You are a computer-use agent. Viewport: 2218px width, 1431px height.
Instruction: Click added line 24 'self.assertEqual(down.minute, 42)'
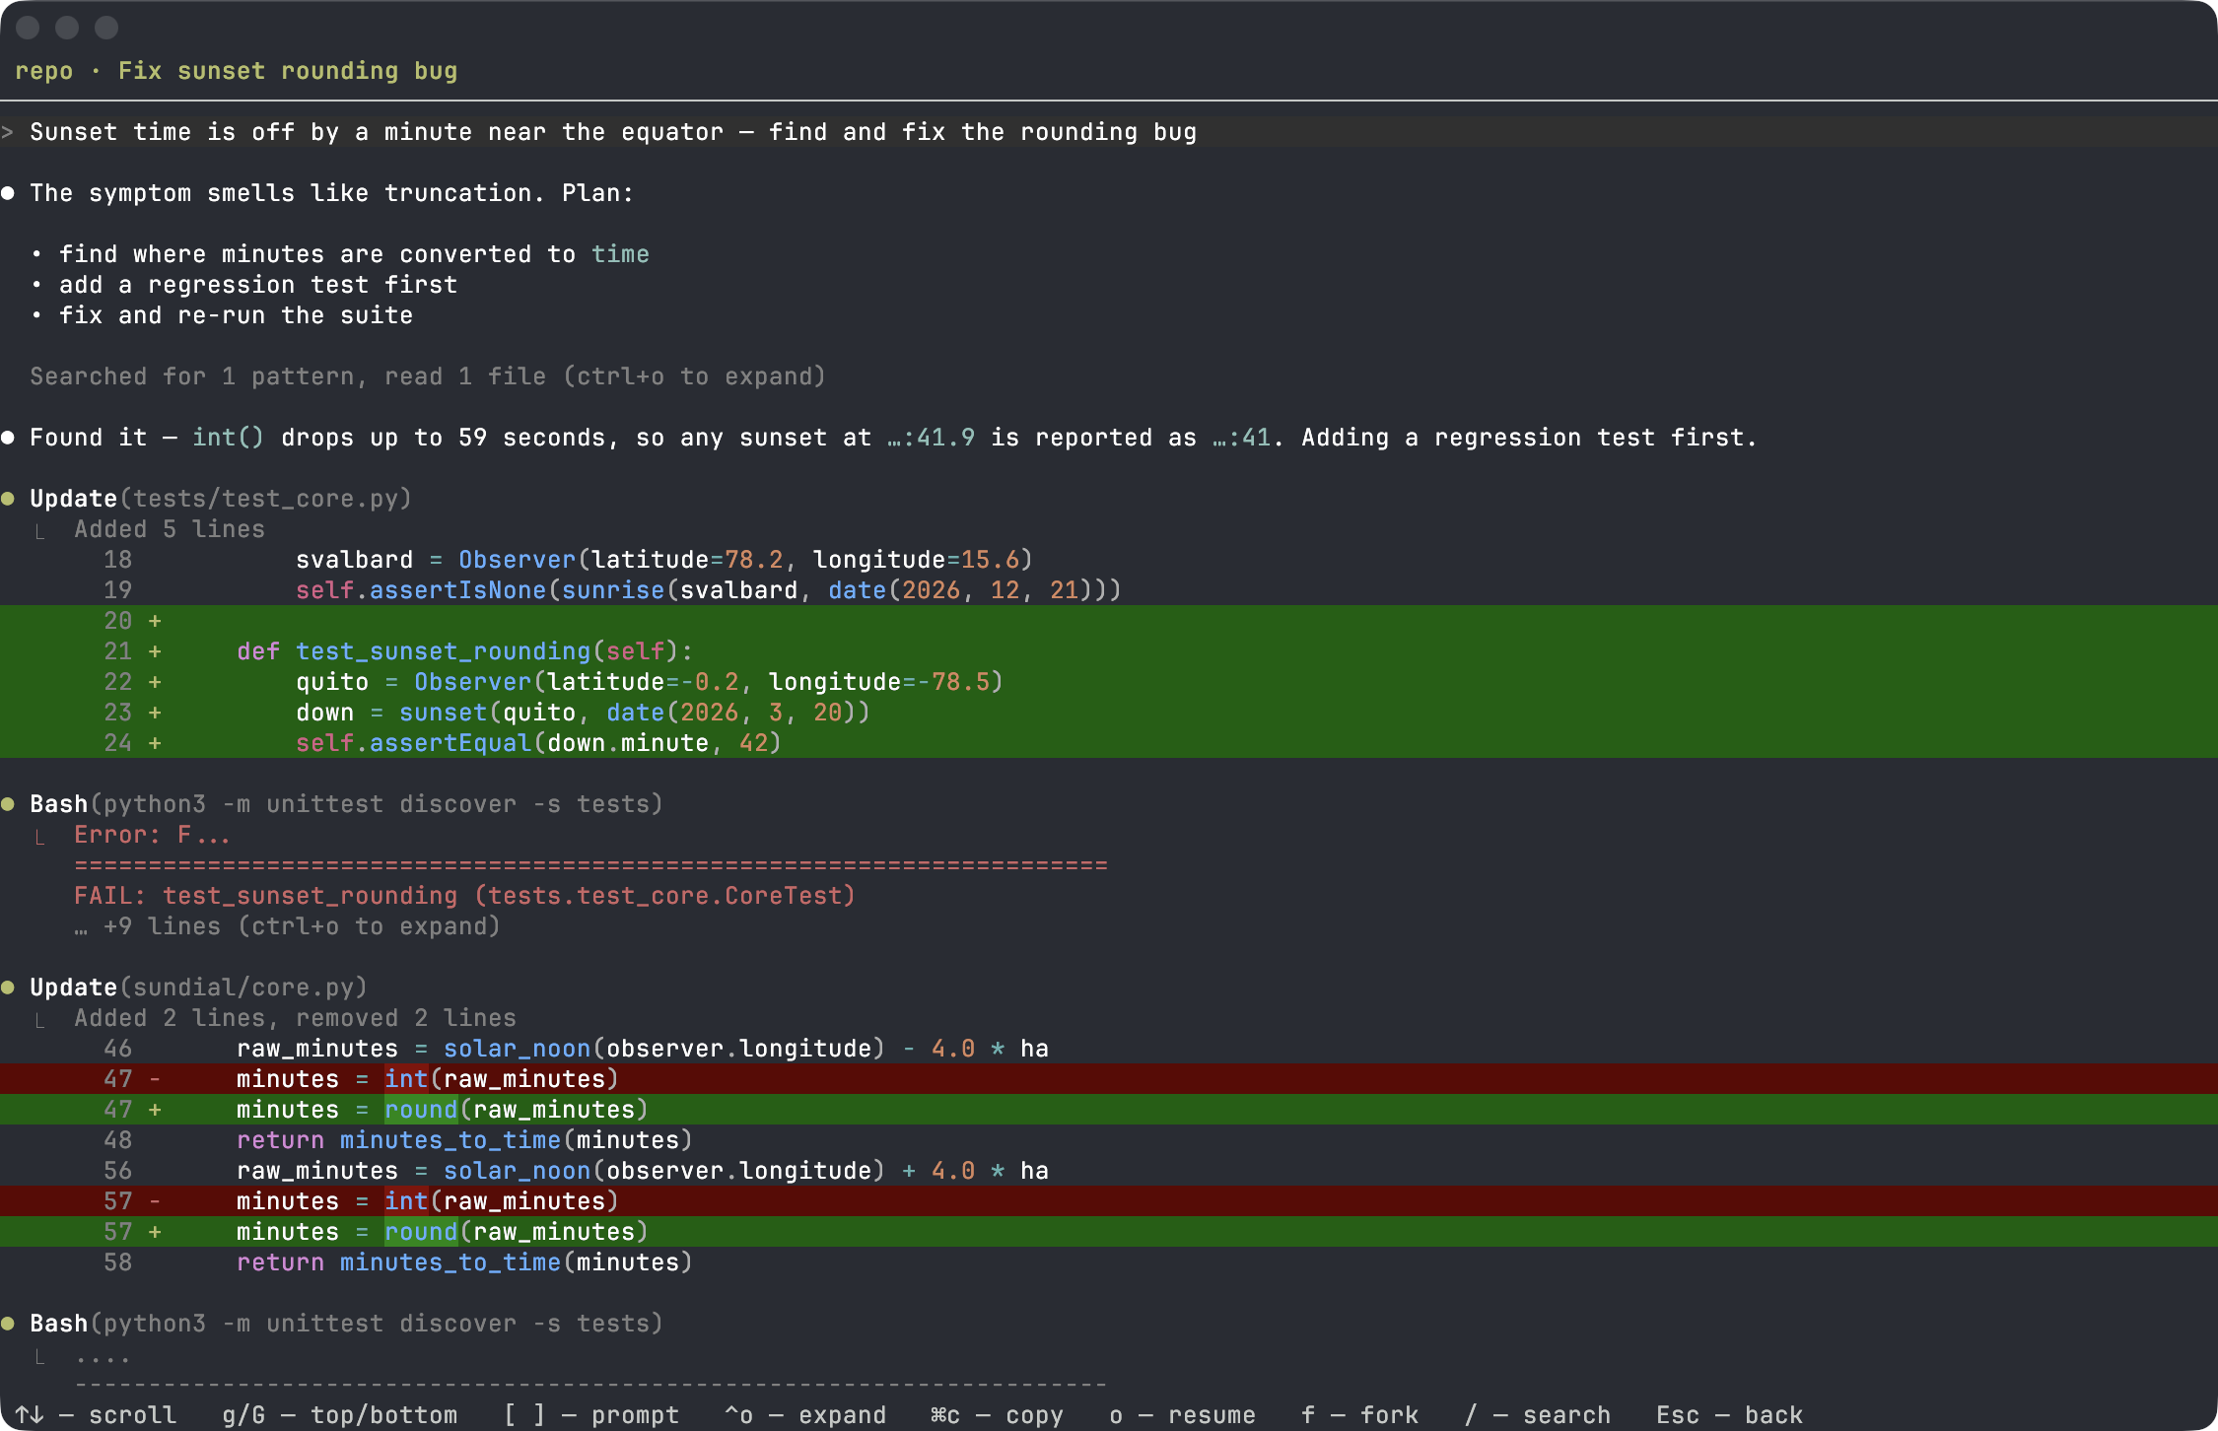point(1109,743)
